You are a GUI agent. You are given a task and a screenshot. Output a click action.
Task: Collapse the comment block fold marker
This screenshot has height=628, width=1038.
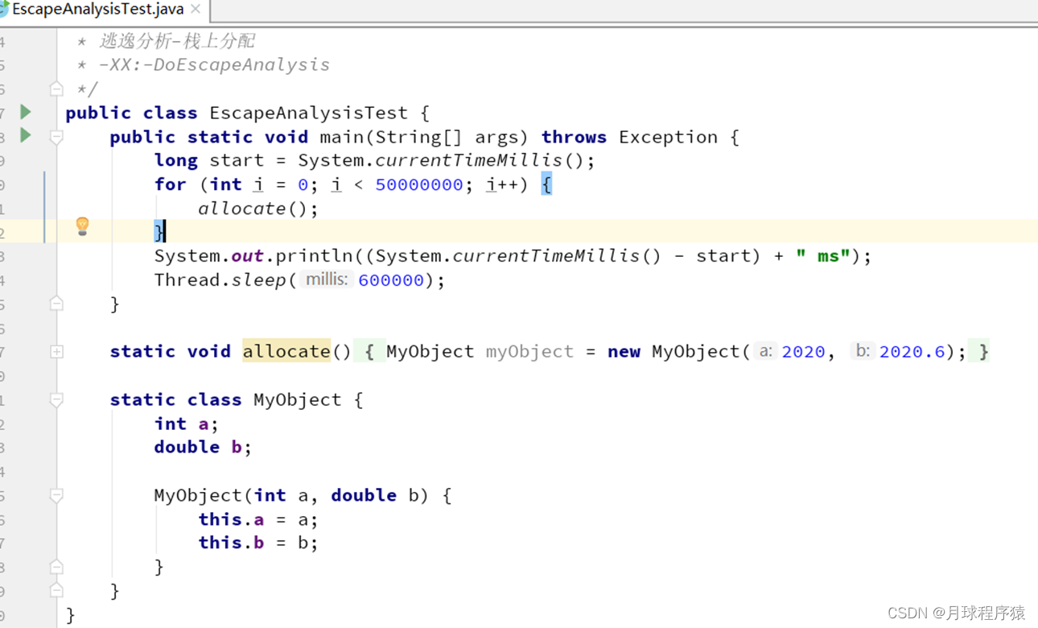point(56,89)
